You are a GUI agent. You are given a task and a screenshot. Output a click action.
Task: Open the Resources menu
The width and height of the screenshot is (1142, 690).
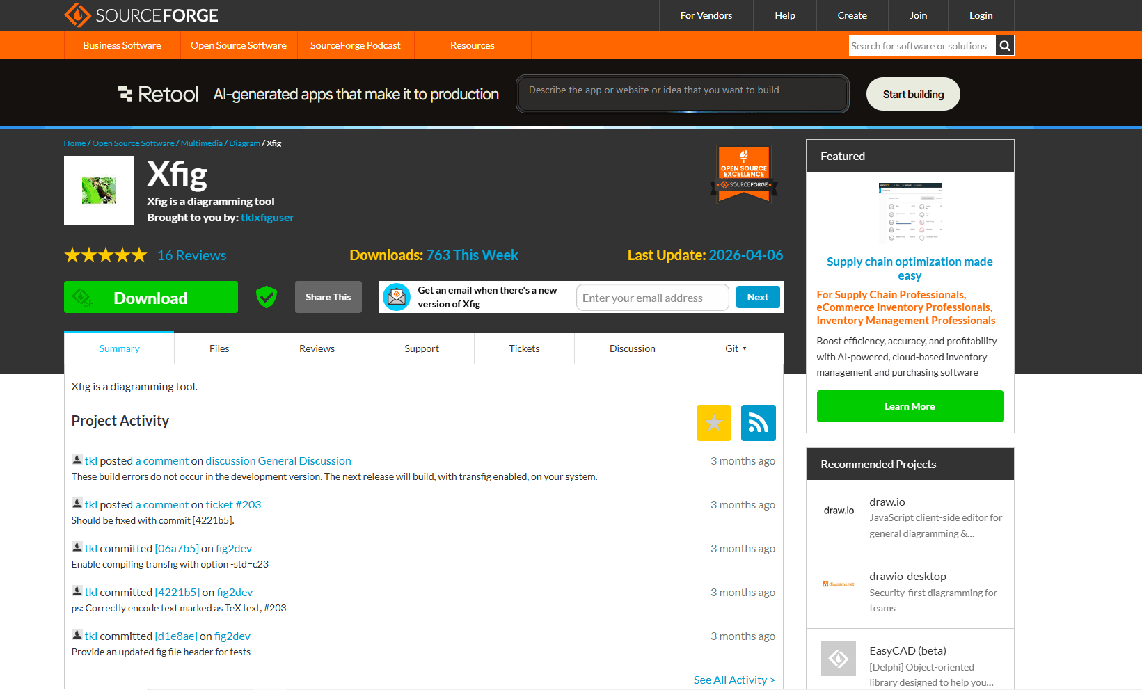point(473,45)
